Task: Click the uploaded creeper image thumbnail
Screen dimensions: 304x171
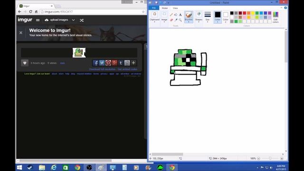Action: pyautogui.click(x=79, y=53)
